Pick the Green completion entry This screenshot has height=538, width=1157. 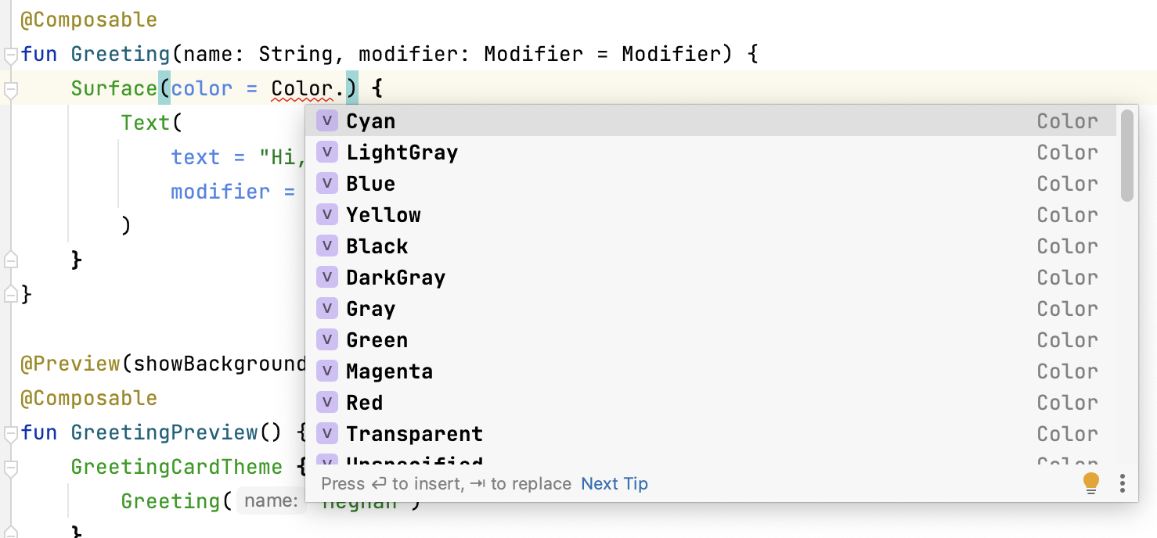coord(377,340)
